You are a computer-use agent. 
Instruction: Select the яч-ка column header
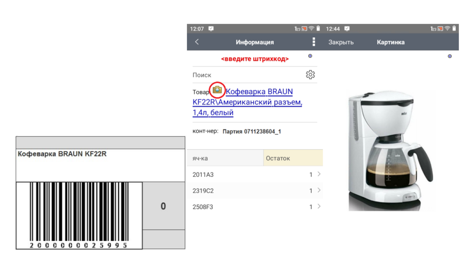(225, 158)
